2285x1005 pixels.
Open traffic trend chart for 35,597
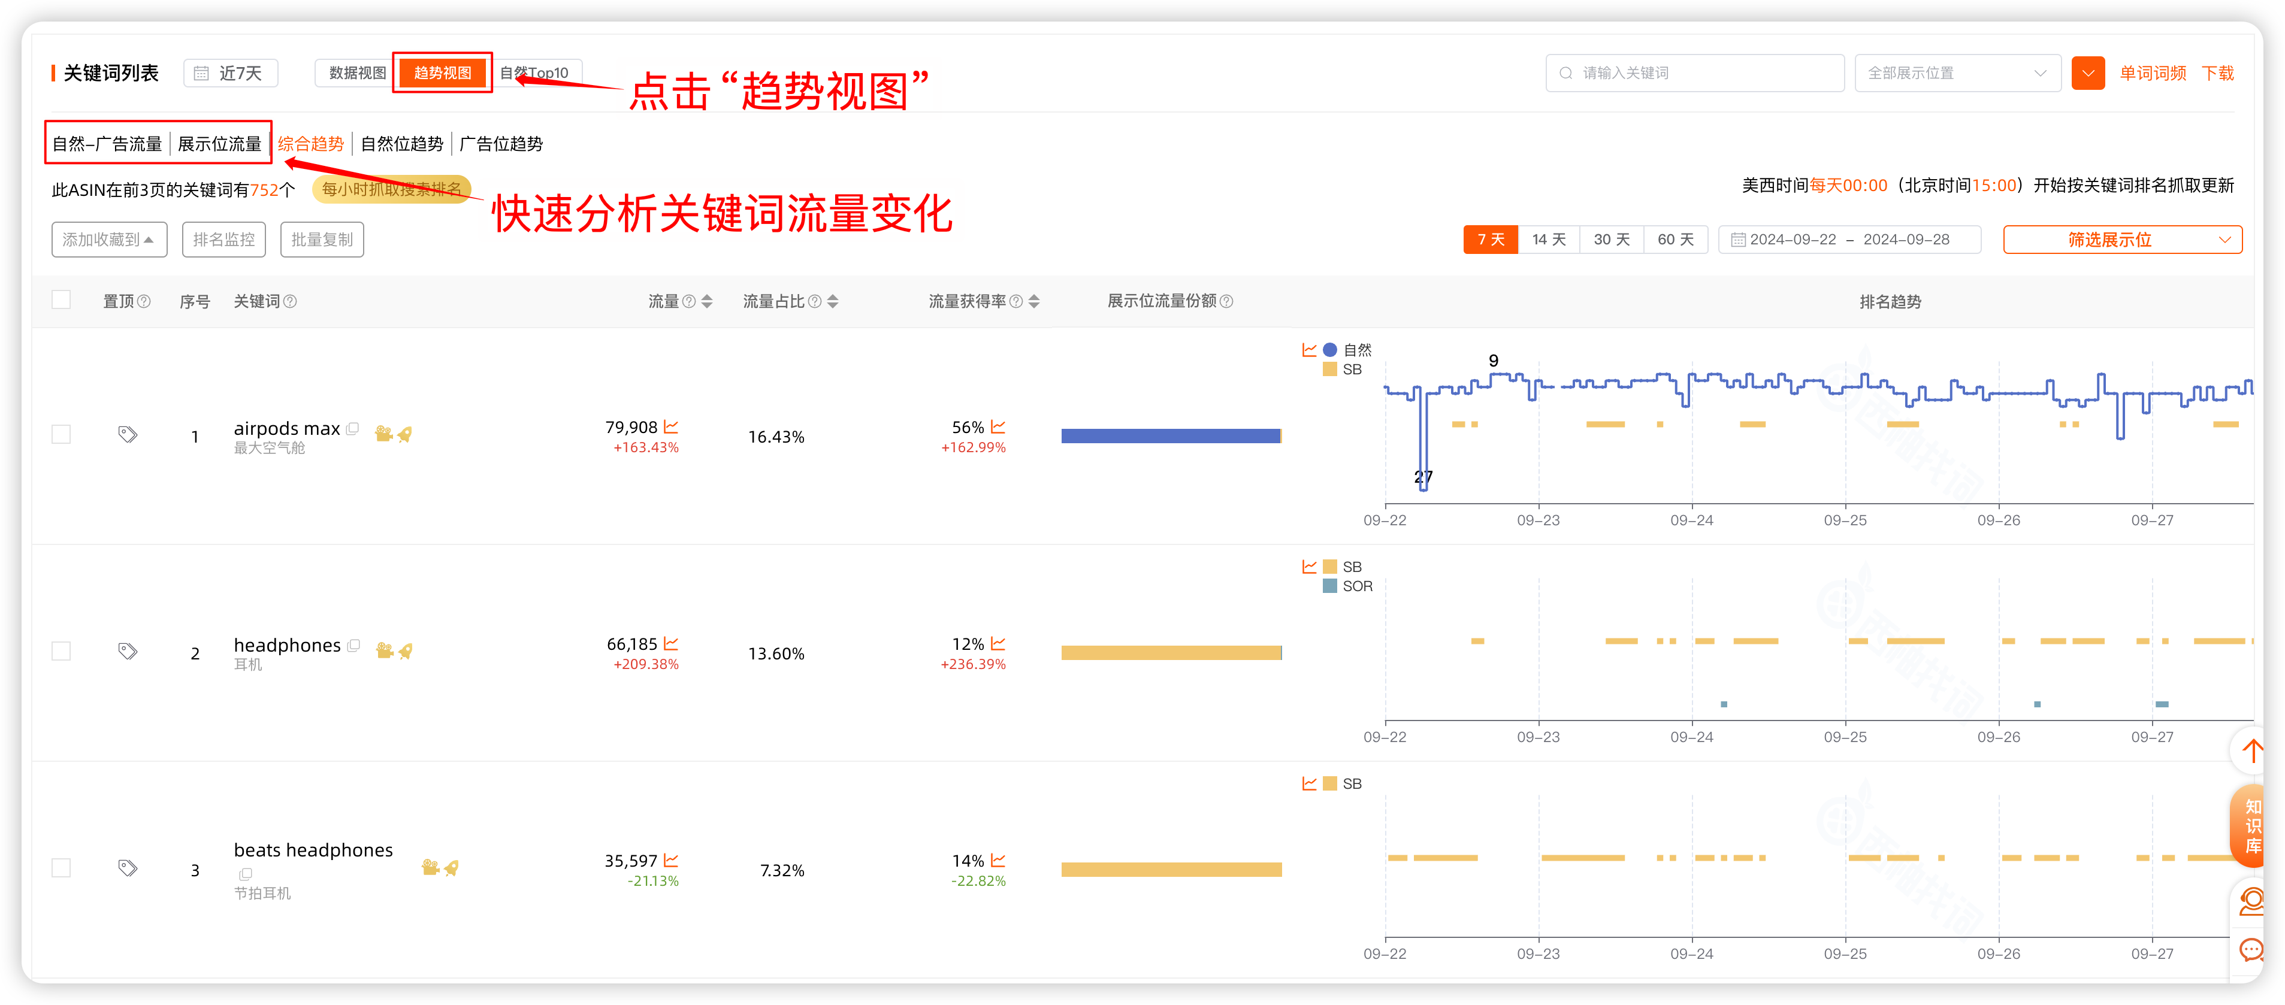[x=672, y=859]
